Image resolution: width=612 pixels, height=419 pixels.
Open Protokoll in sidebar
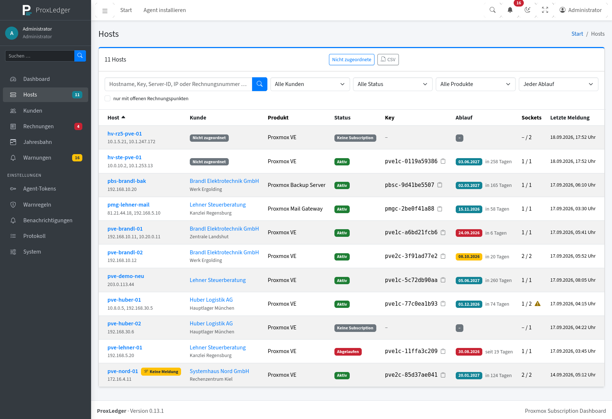[46, 236]
